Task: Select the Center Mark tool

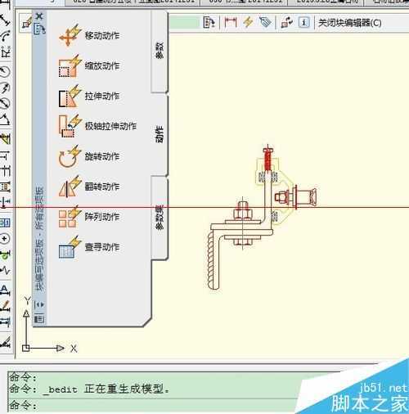Action: tap(5, 239)
